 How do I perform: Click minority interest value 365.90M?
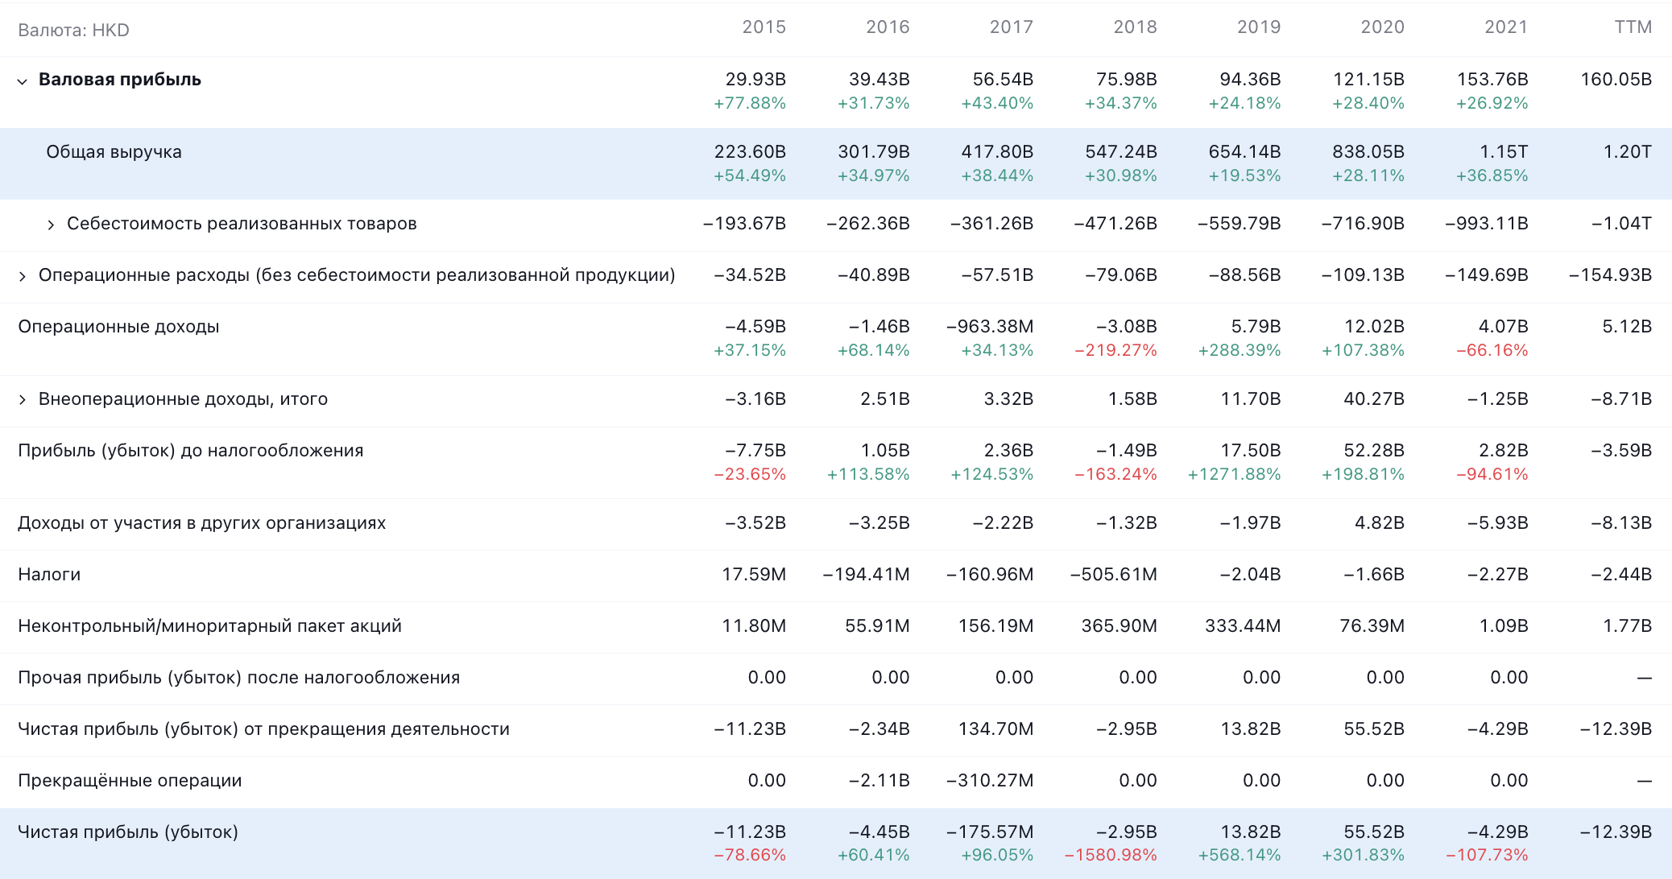pyautogui.click(x=1119, y=626)
